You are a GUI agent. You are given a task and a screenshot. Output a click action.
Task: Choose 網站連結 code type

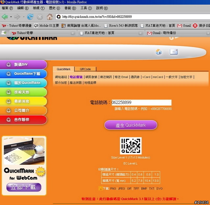click(61, 77)
